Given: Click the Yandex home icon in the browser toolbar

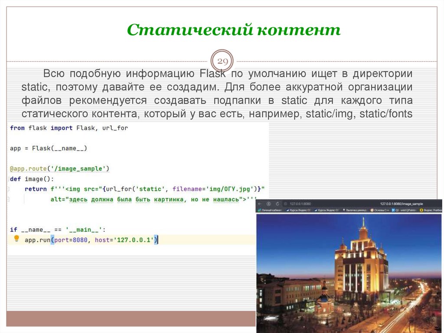Looking at the screenshot, I should point(269,204).
